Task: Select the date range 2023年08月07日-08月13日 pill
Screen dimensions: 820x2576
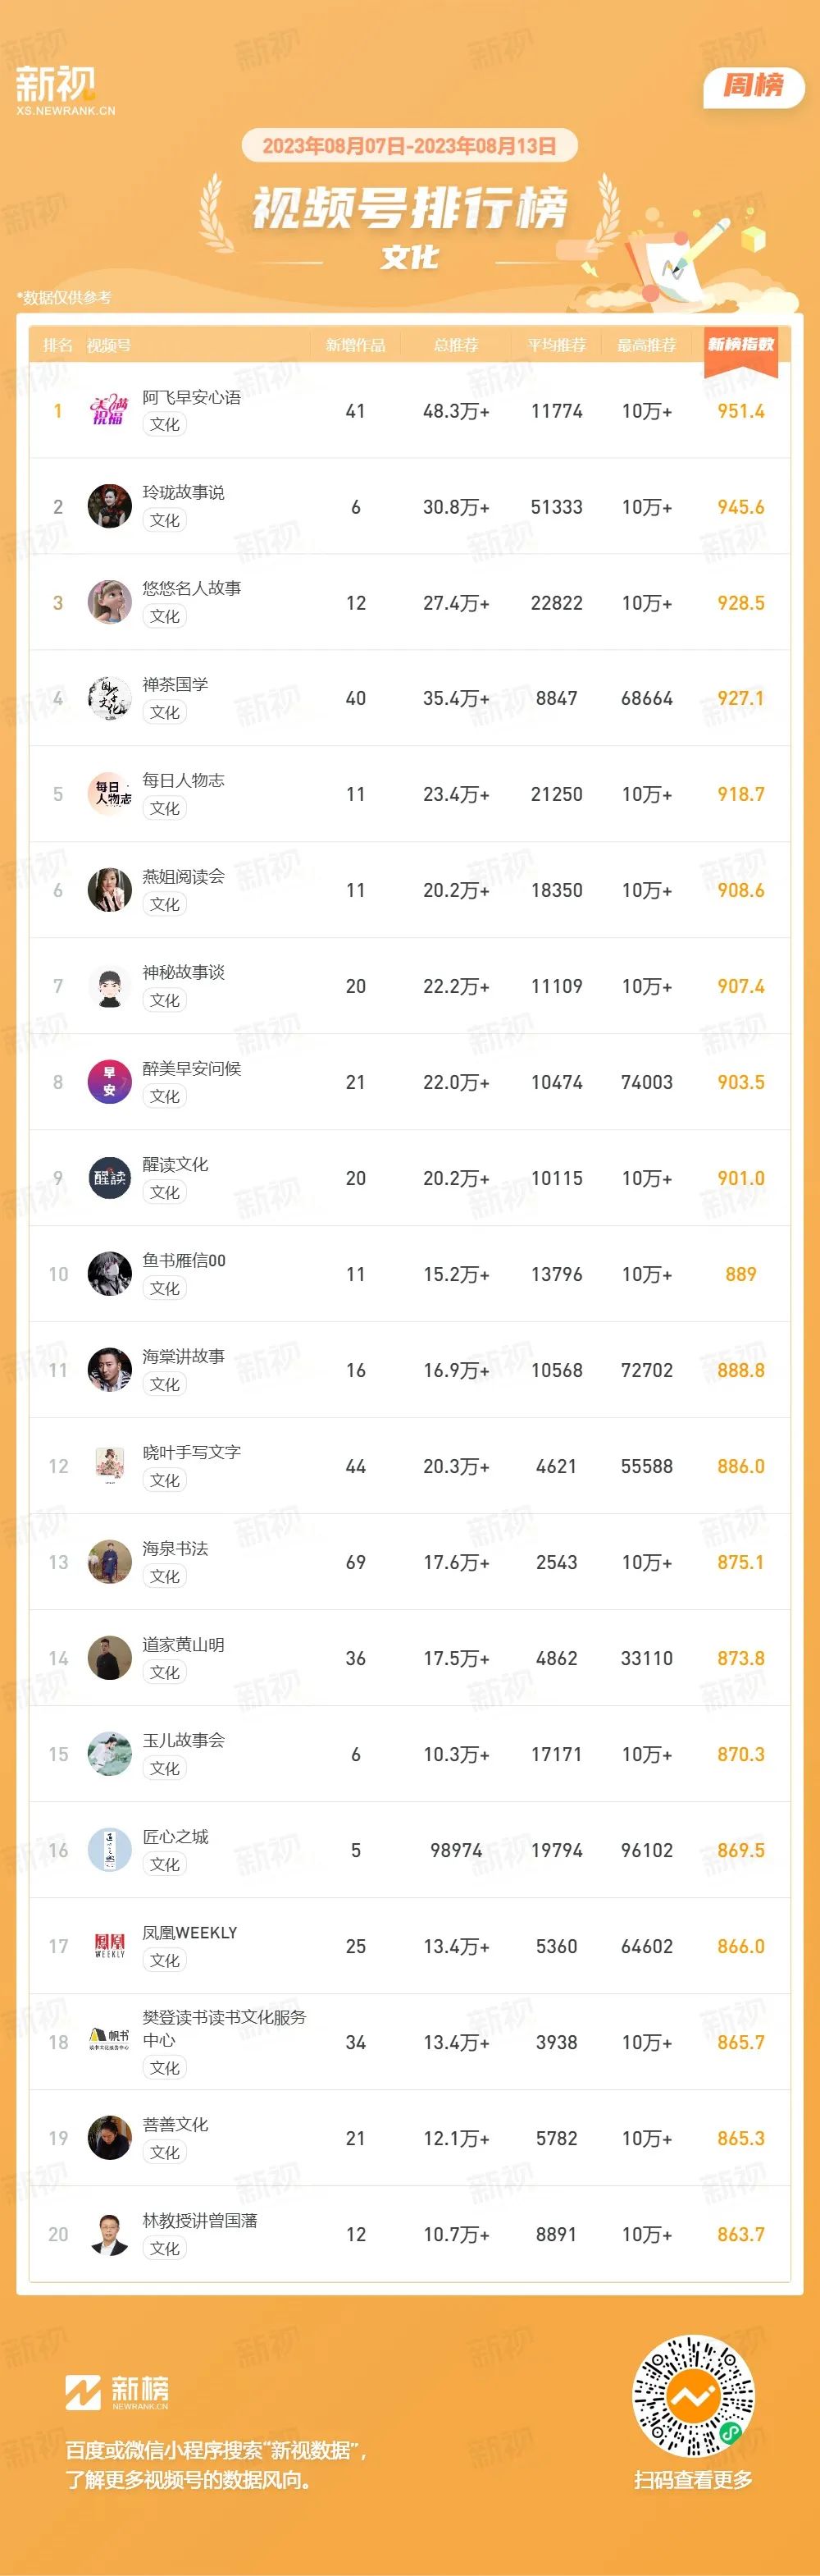Action: (409, 146)
